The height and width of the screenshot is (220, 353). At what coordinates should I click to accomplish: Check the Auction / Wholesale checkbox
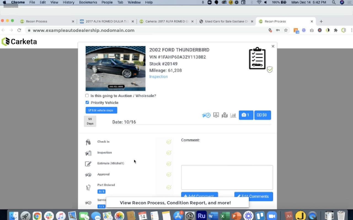click(x=87, y=96)
